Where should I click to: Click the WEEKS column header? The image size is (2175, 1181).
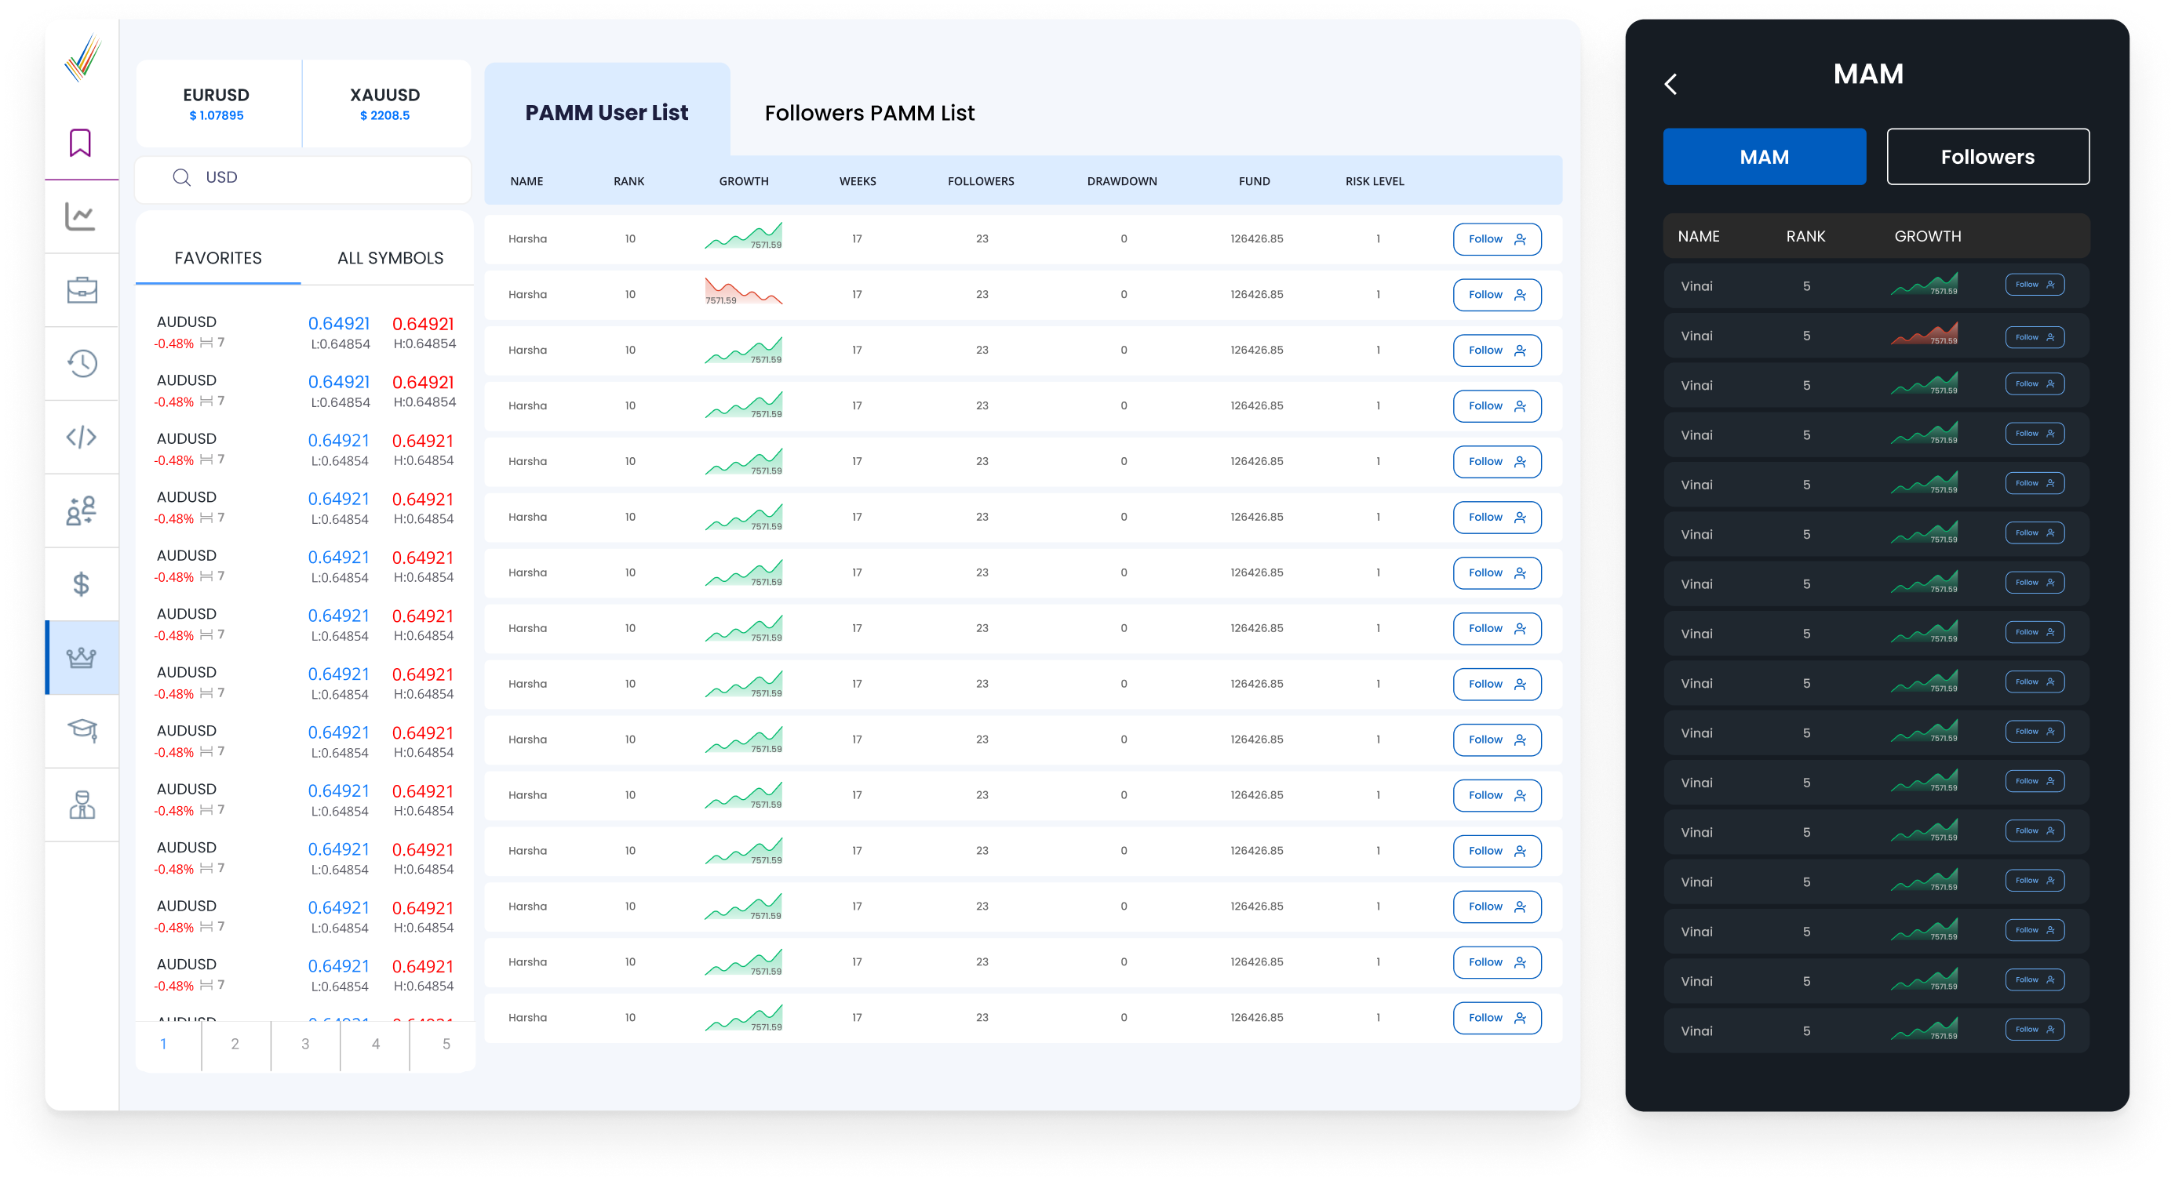coord(858,181)
